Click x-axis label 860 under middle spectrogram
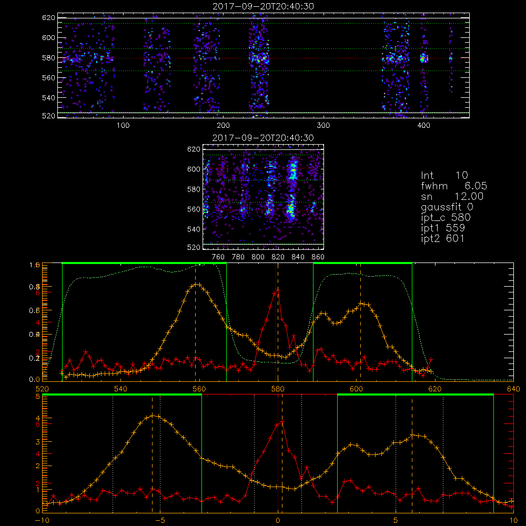 click(318, 257)
